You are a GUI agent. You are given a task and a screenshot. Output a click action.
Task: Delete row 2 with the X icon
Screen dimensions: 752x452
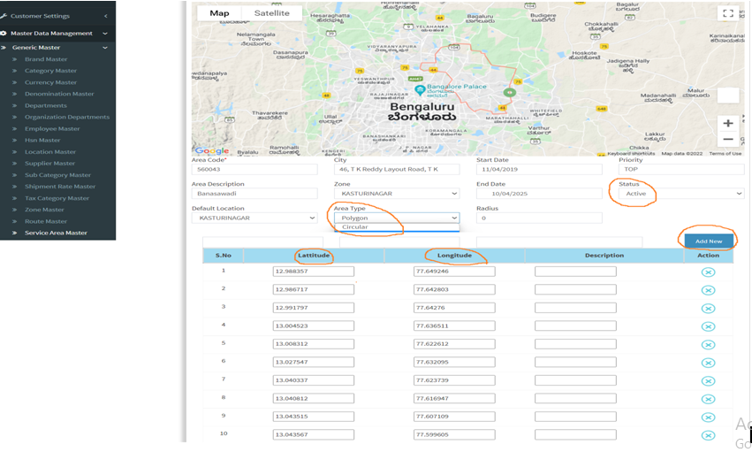click(708, 290)
